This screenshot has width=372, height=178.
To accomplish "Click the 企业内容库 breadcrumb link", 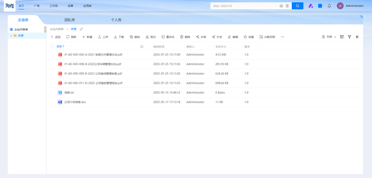I will (57, 29).
